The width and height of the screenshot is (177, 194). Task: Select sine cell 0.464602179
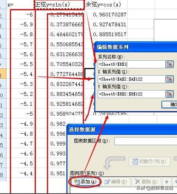59,34
